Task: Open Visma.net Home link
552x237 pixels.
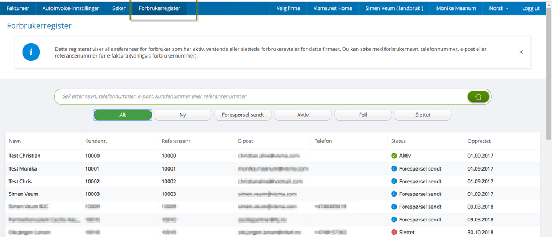Action: pos(332,8)
